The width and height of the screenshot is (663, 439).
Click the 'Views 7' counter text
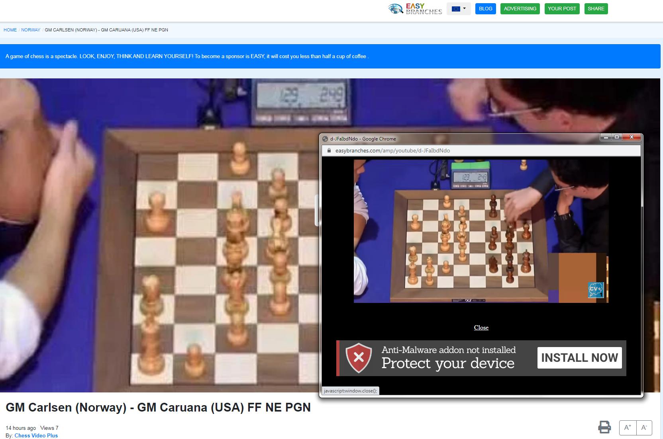pos(49,428)
